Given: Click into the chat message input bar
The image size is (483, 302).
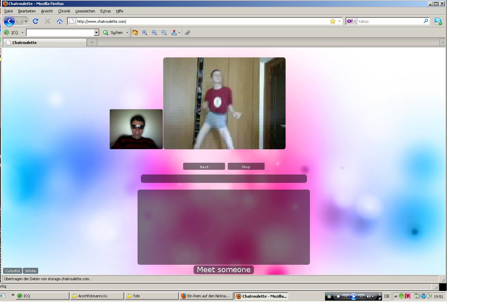Looking at the screenshot, I should [x=224, y=179].
